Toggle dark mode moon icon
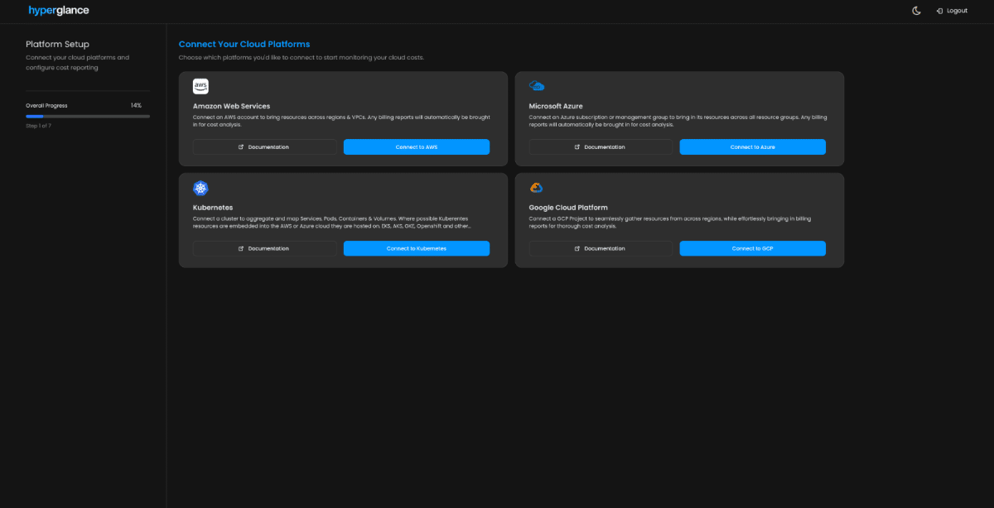Screen dimensions: 994x508 click(x=916, y=11)
